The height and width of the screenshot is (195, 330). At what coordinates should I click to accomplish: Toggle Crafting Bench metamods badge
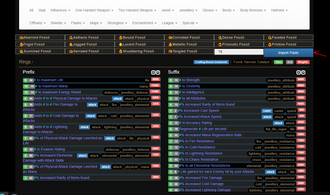[x=211, y=62]
